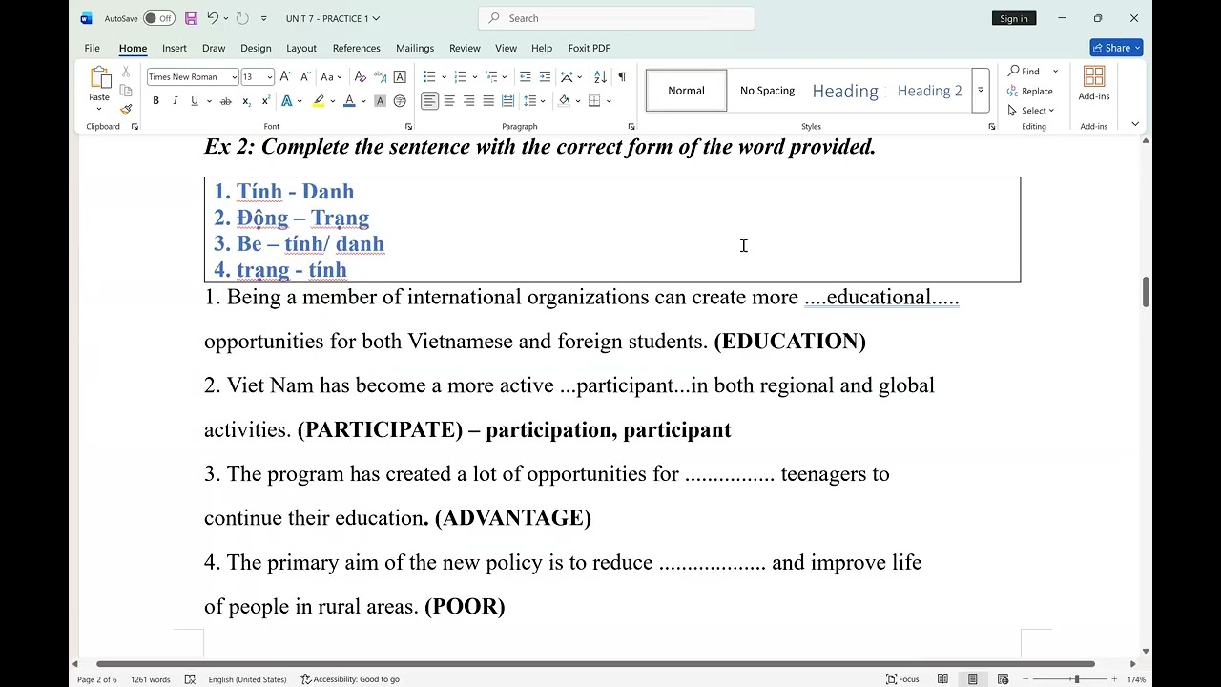Open the Paste options dropdown arrow
Viewport: 1221px width, 687px height.
click(99, 109)
